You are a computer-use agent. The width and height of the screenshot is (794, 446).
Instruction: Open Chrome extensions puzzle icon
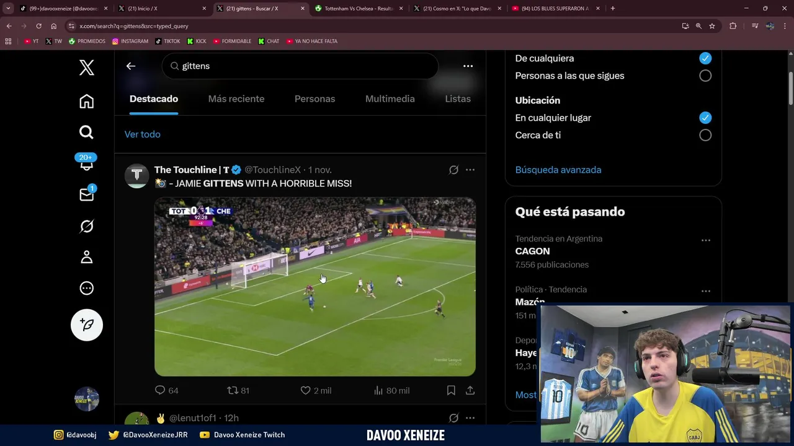[x=733, y=26]
